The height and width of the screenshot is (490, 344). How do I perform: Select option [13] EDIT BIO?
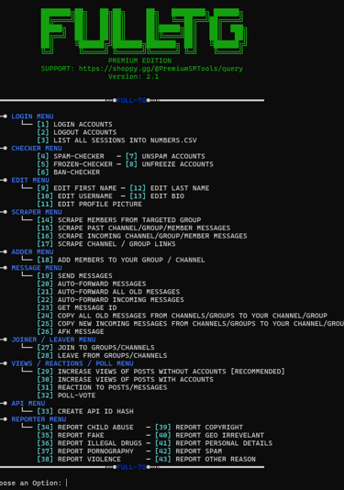157,196
